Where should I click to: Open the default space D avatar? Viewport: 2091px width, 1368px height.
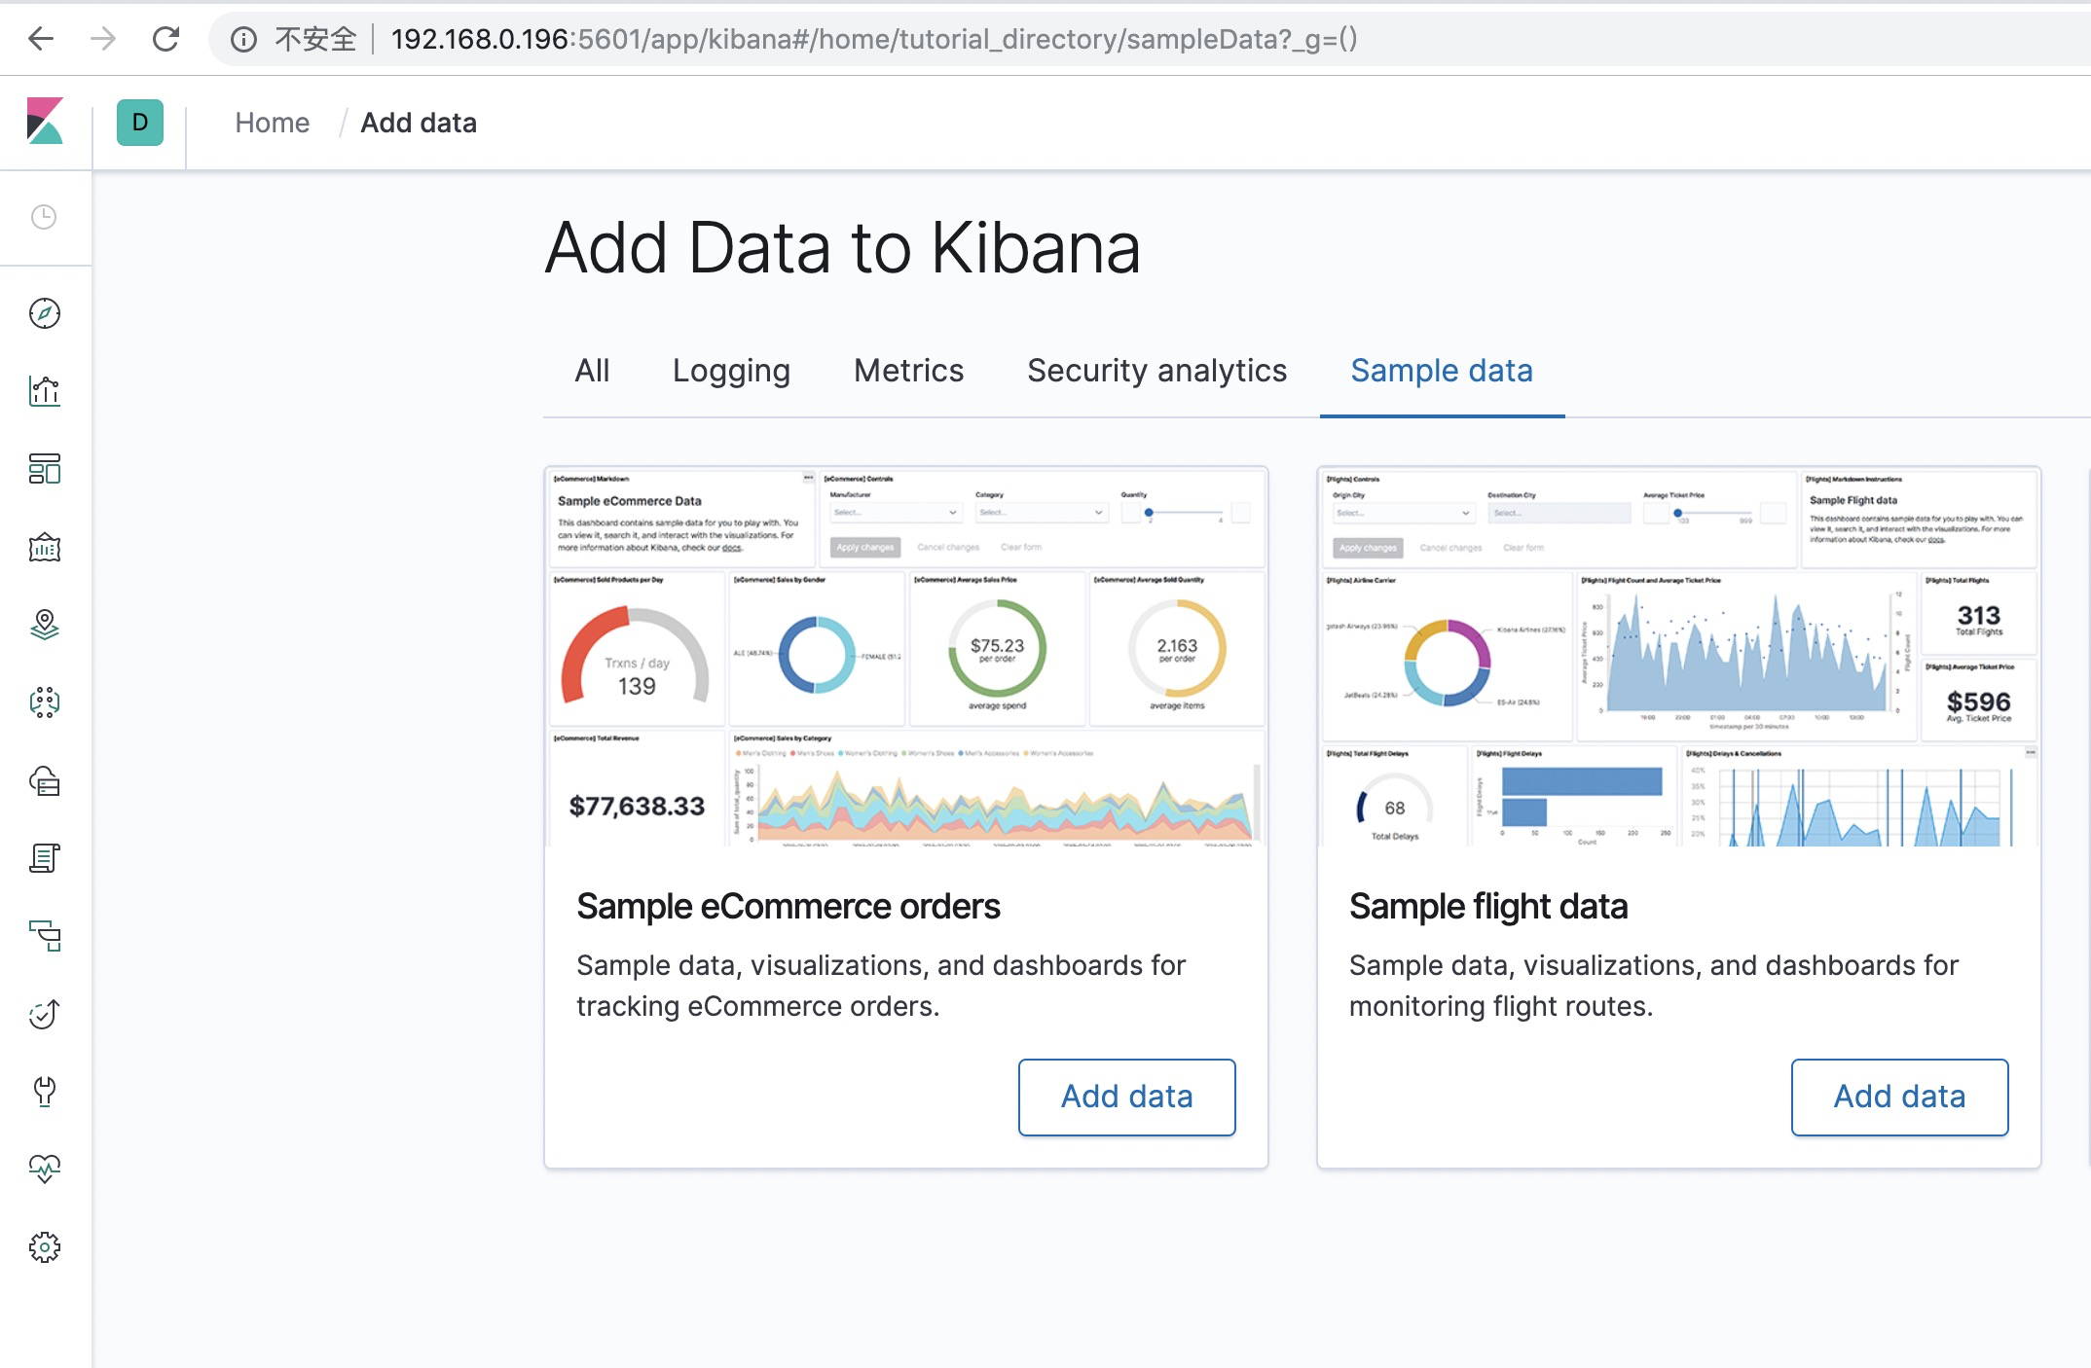[x=140, y=123]
